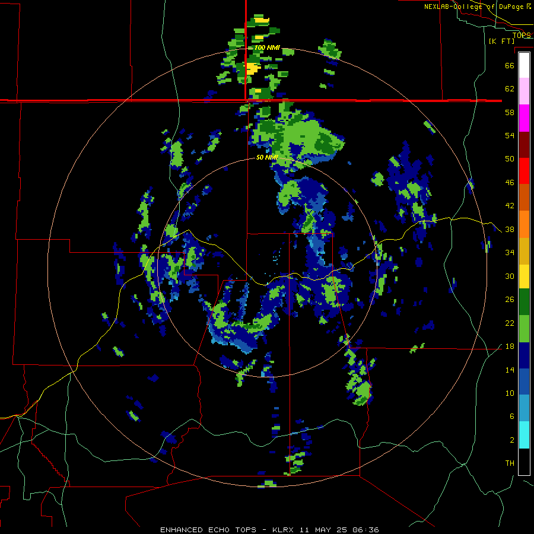
Task: Click the "KLRX" station identifier
Action: (x=284, y=530)
